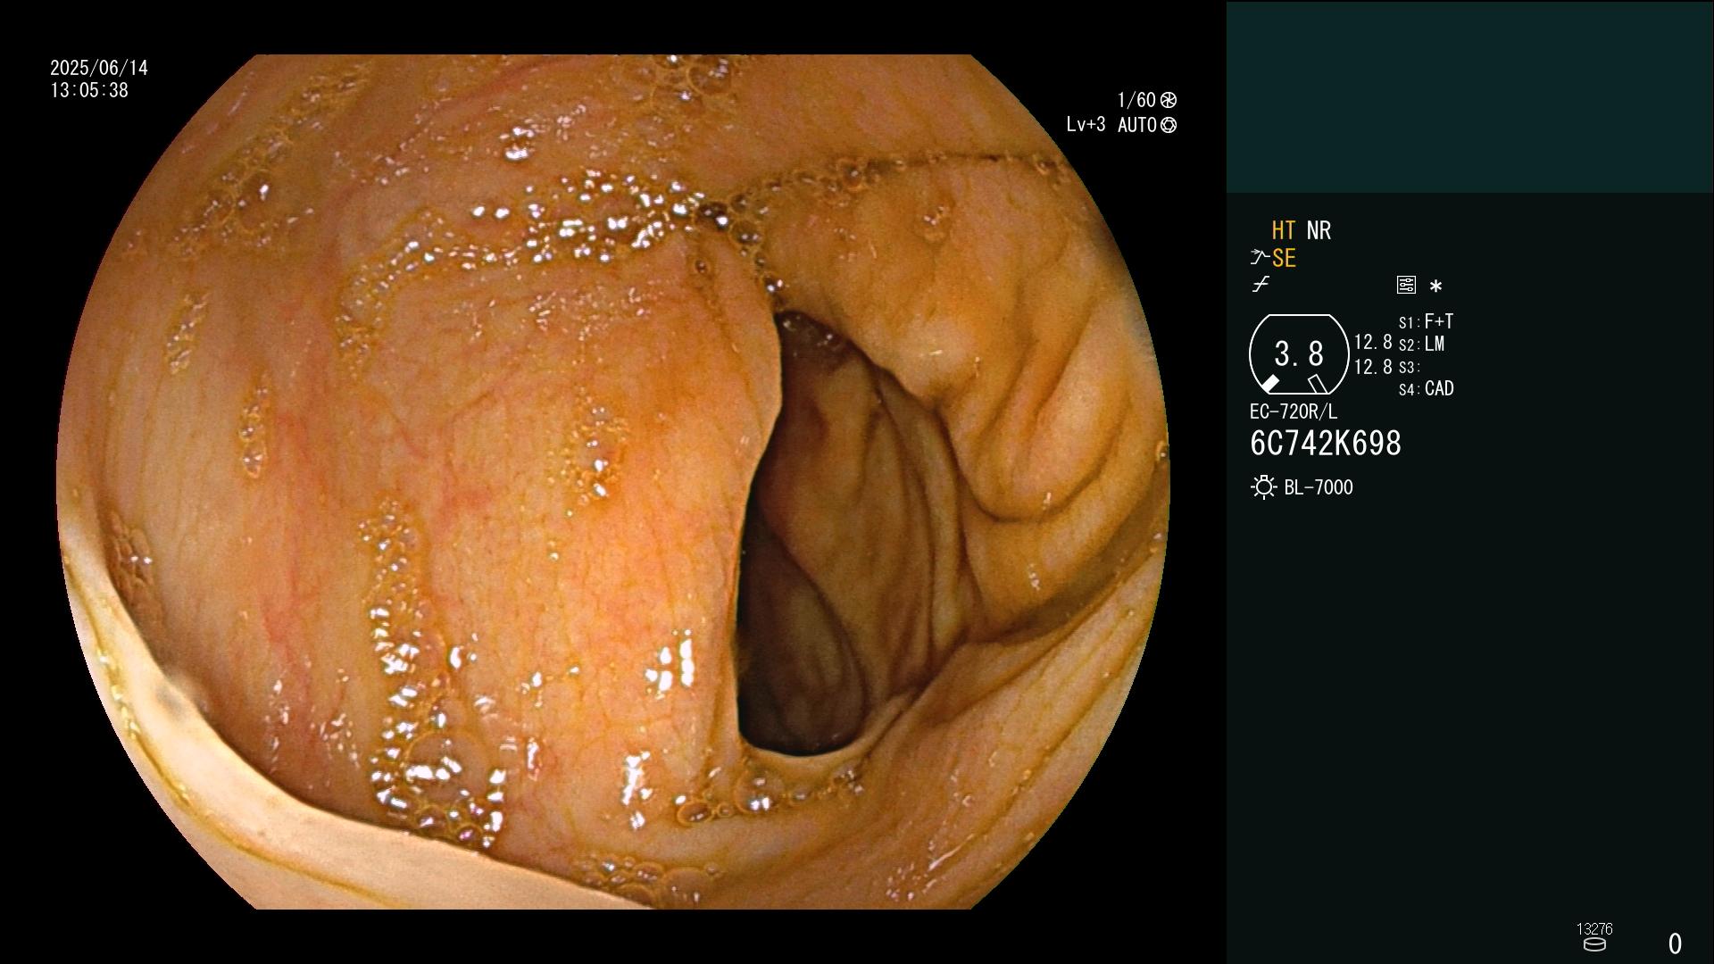The image size is (1714, 964).
Task: Select the S1: F+T switch assignment
Action: 1426,321
